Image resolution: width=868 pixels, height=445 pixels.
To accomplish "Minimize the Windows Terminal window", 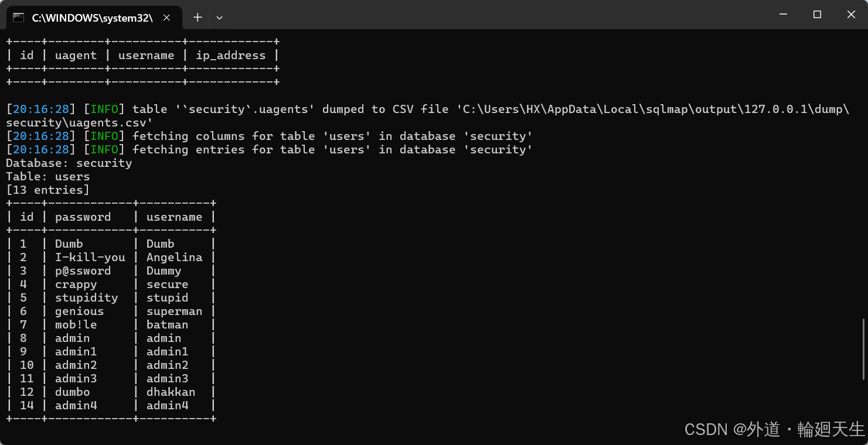I will click(784, 15).
